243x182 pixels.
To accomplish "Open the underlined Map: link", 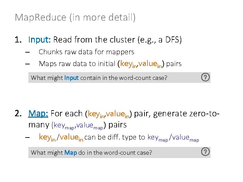I will [38, 114].
